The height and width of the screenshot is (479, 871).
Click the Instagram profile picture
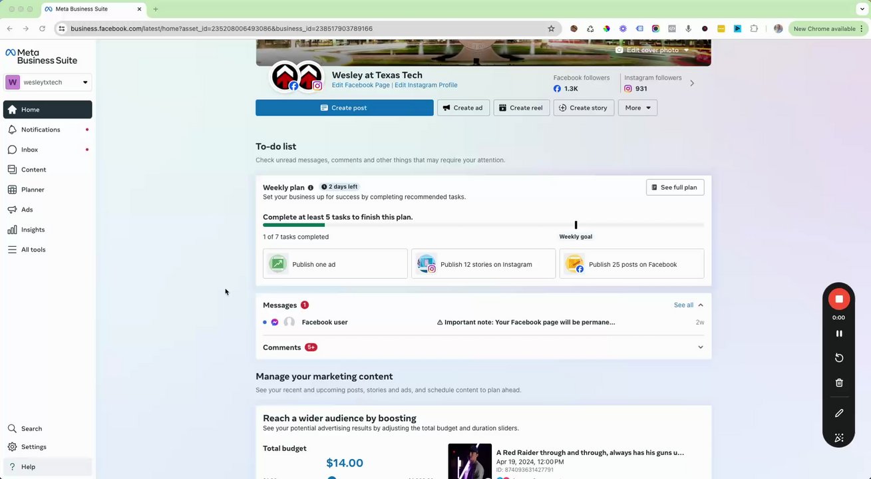pos(309,77)
